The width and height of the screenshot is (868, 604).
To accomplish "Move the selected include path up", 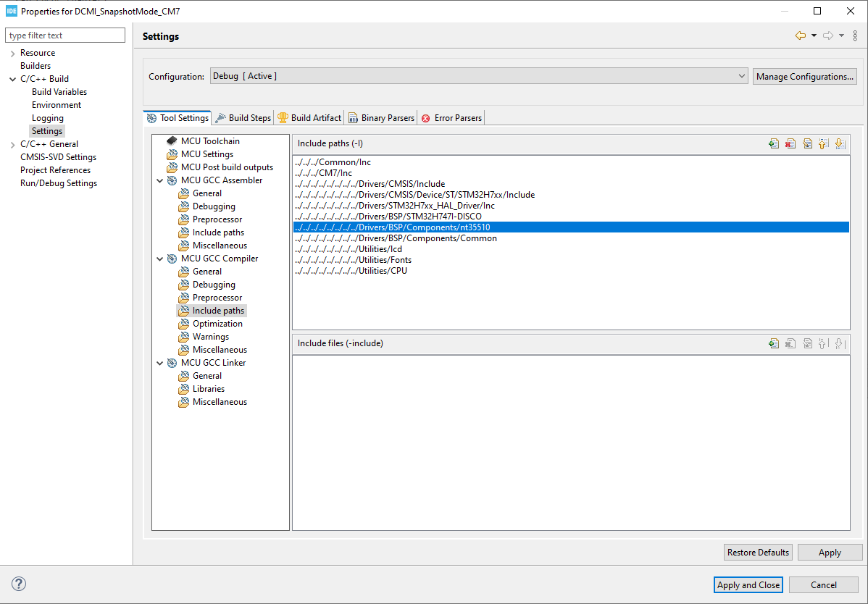I will click(x=824, y=143).
